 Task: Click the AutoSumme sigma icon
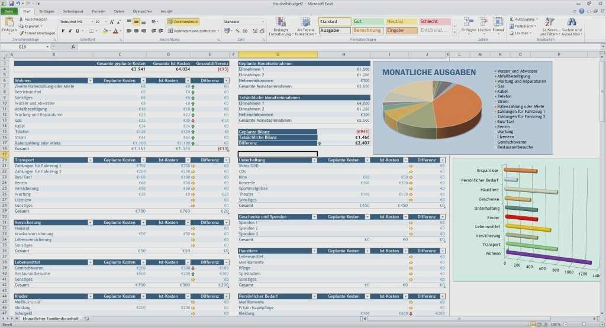(511, 20)
